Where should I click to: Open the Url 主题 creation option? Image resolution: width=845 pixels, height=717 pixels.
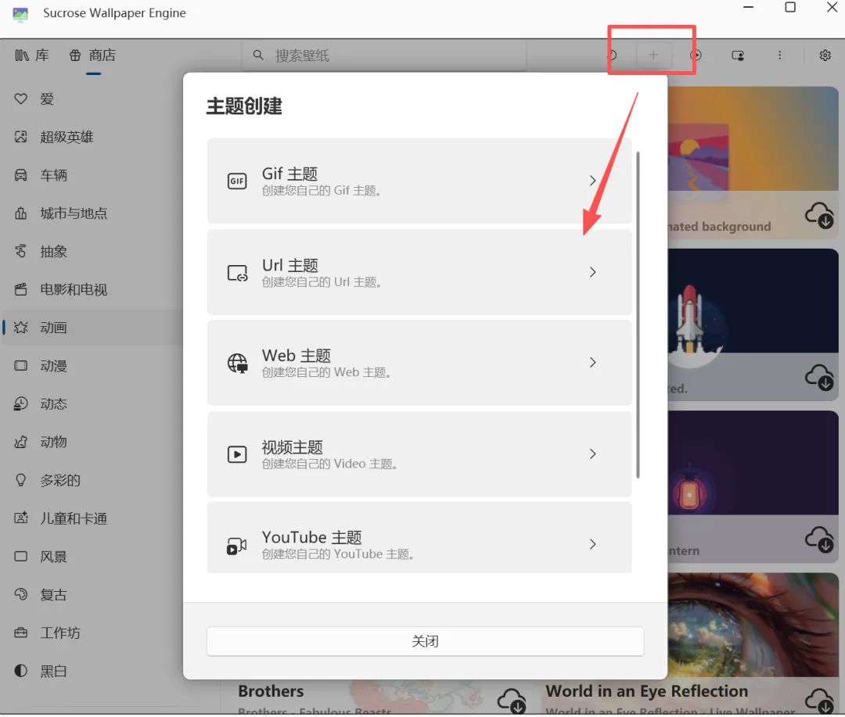(x=419, y=273)
